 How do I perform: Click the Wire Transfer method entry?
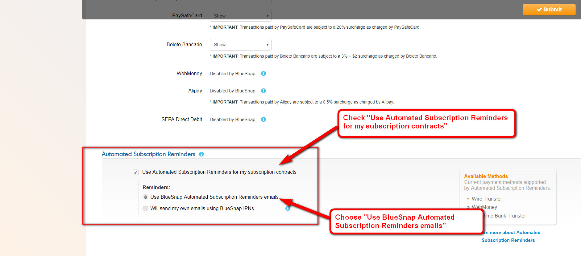coord(487,199)
